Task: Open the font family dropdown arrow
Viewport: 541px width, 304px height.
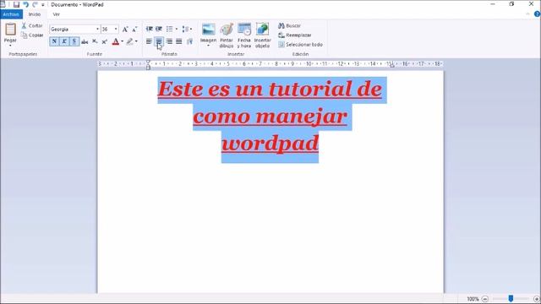Action: (x=98, y=30)
